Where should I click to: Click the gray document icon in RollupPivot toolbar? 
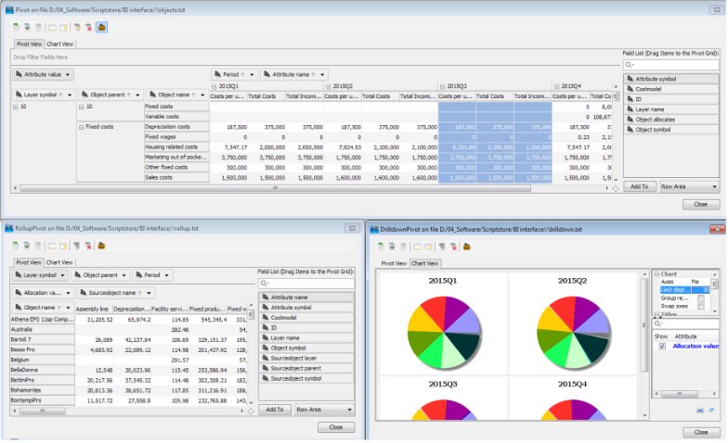point(38,246)
